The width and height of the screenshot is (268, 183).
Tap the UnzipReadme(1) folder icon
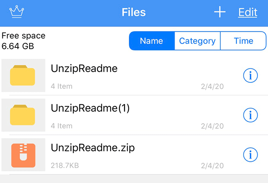[22, 115]
